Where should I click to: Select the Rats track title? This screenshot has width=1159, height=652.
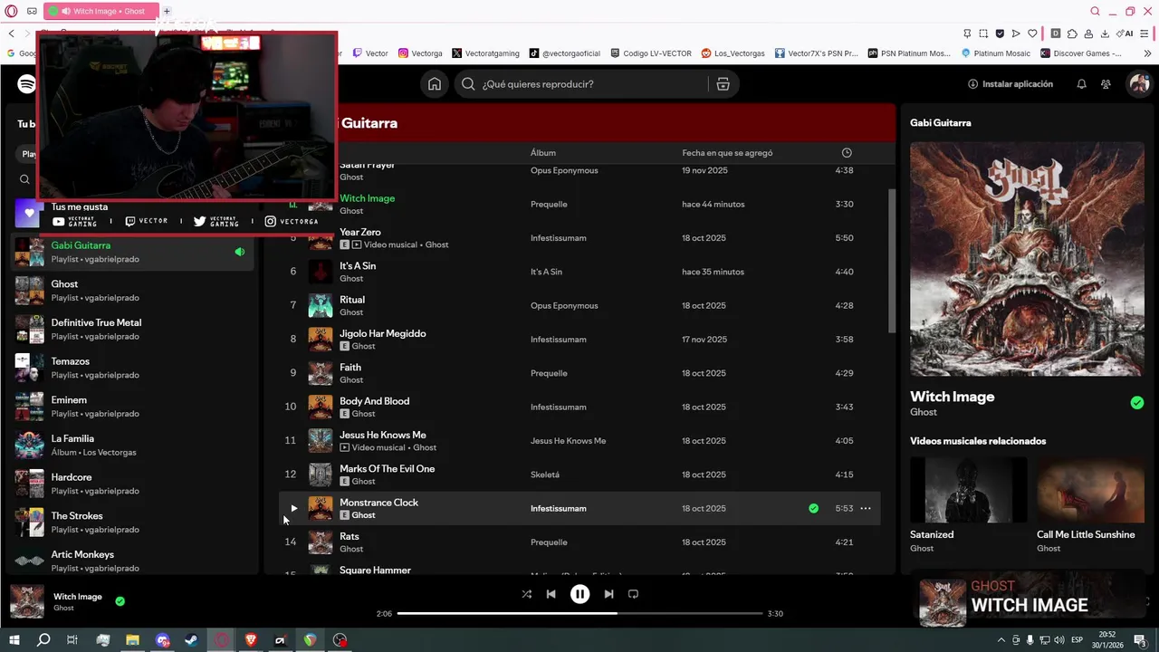pyautogui.click(x=350, y=536)
